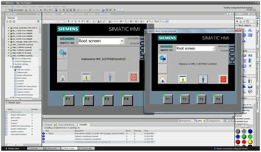Click F4 key in the Runtime window
Screen dimensions: 261x152
218,99
